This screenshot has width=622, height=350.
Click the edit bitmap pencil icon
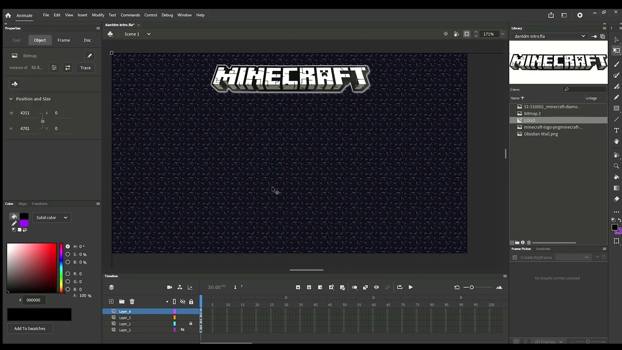89,55
